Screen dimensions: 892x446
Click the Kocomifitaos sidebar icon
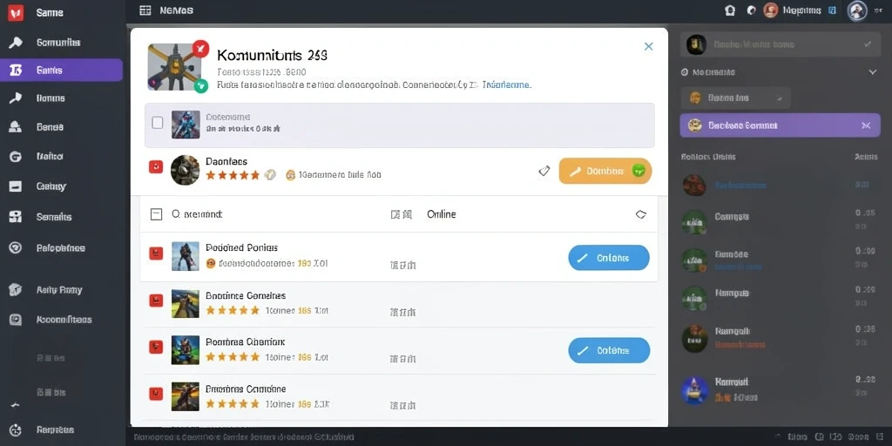click(x=16, y=320)
